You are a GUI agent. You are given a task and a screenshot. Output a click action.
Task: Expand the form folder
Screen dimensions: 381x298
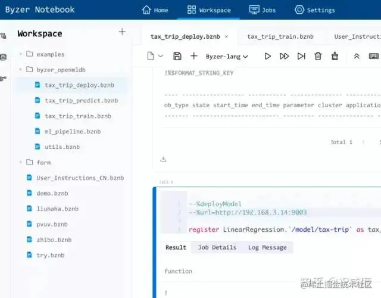tap(21, 162)
